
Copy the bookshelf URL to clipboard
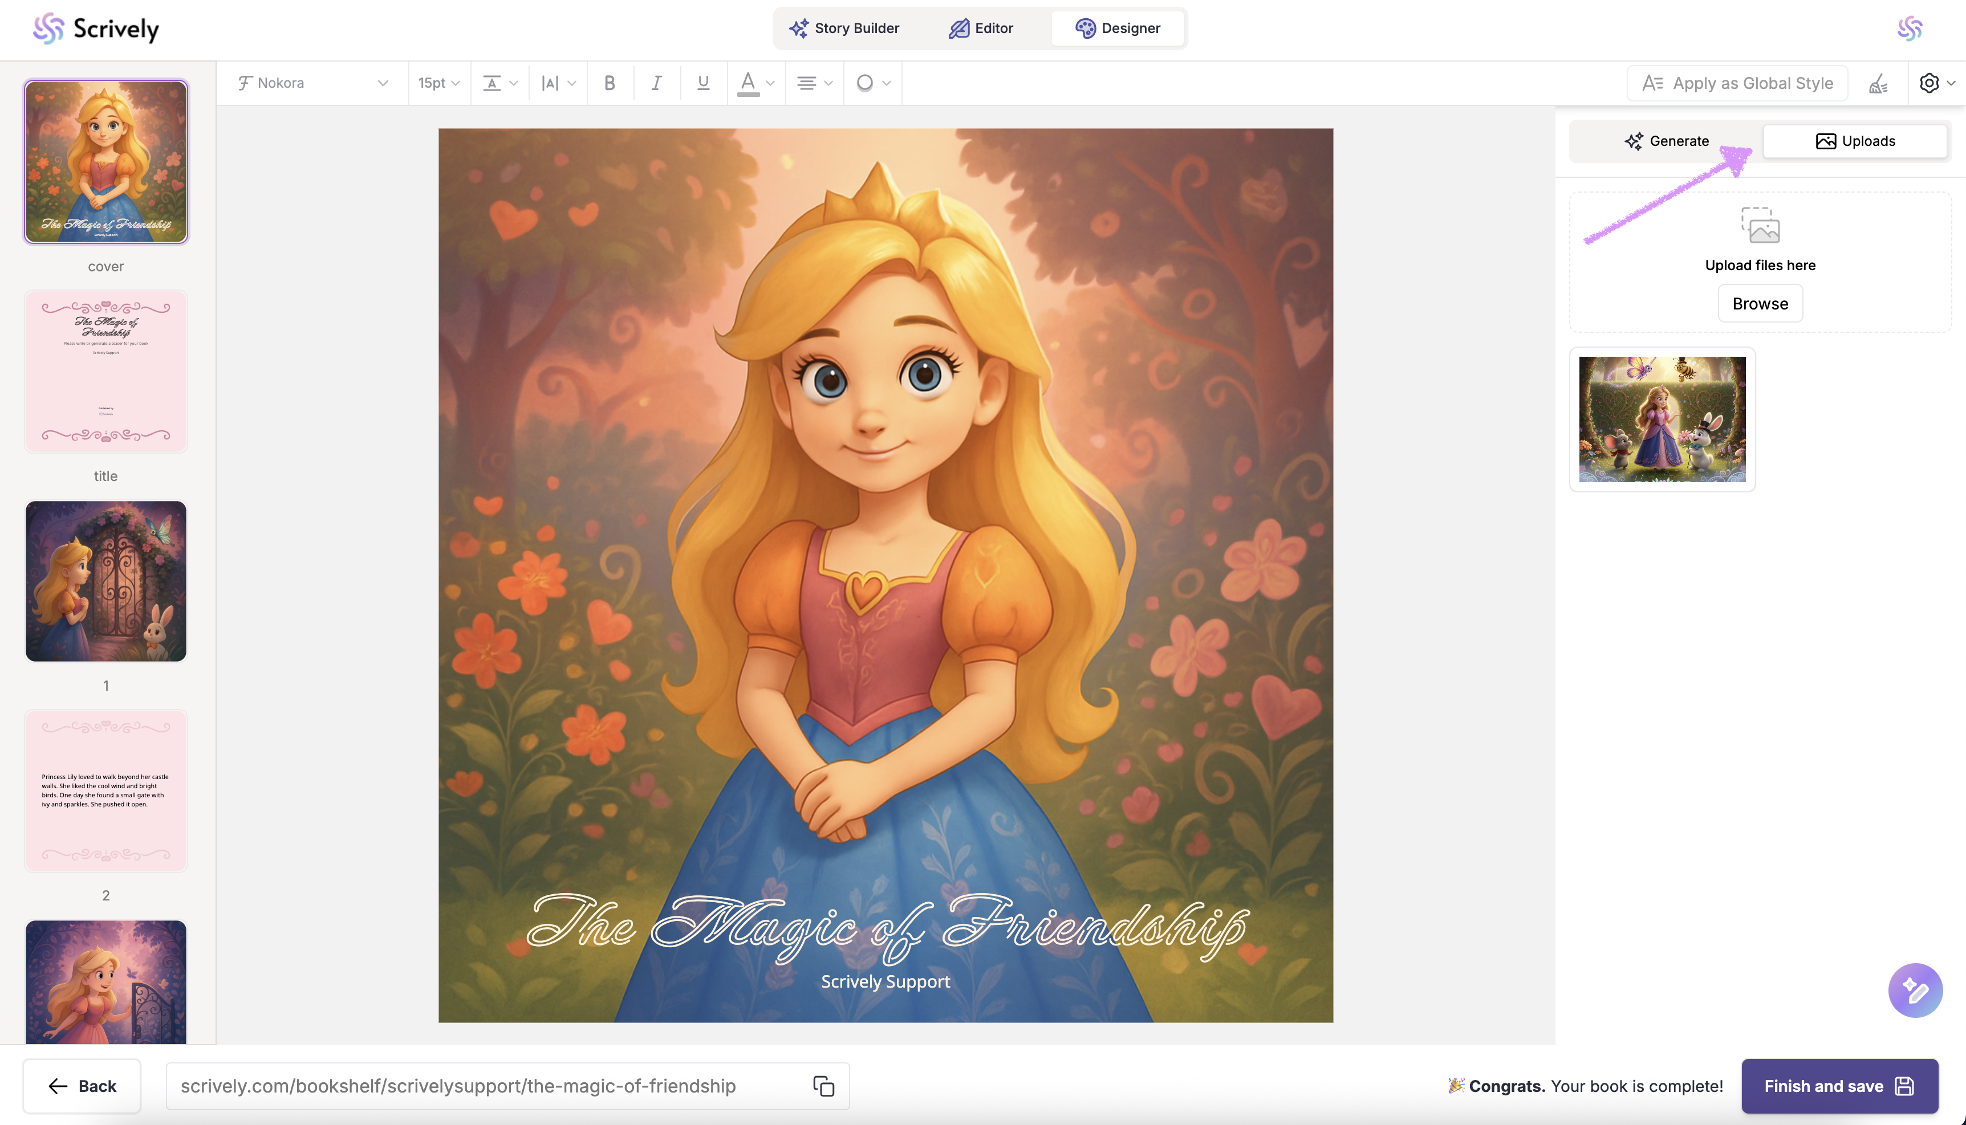click(823, 1086)
